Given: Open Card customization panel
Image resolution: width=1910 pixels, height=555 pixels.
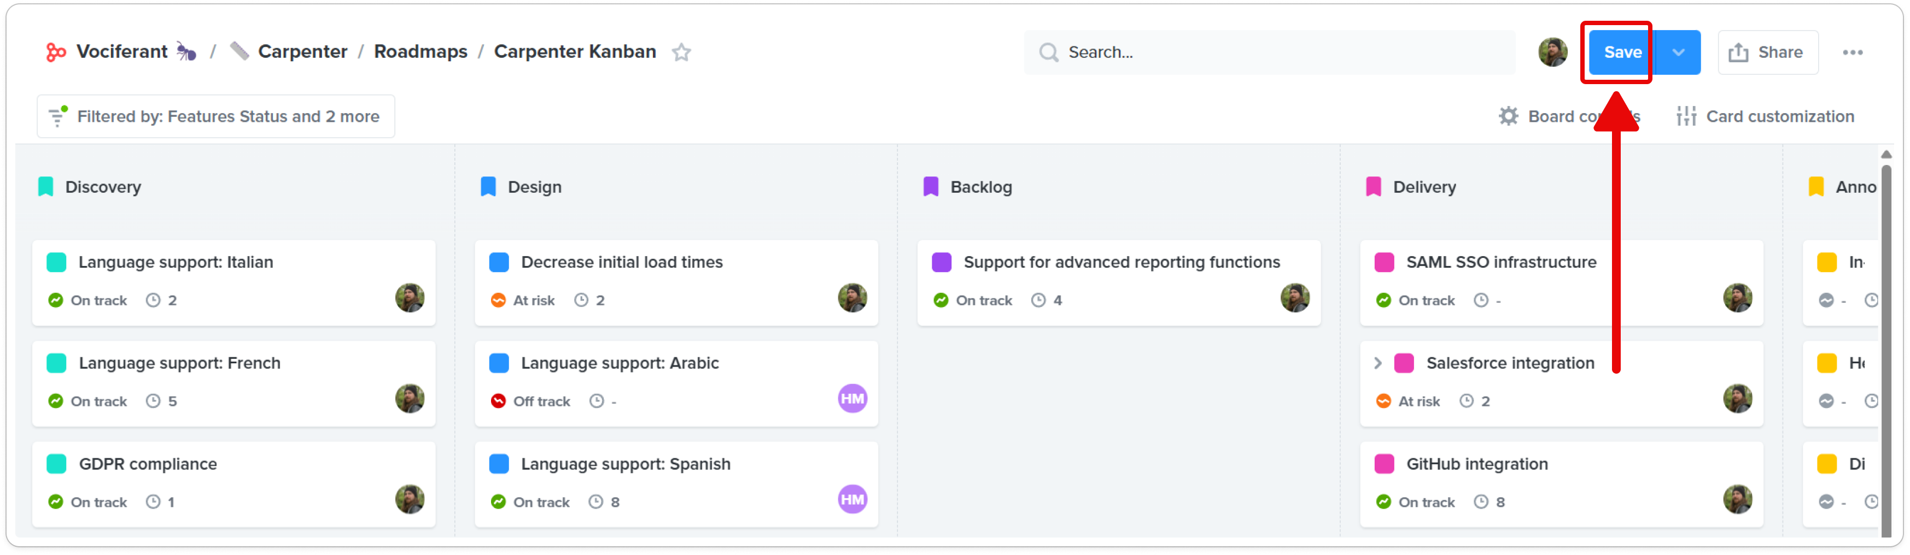Looking at the screenshot, I should tap(1765, 116).
